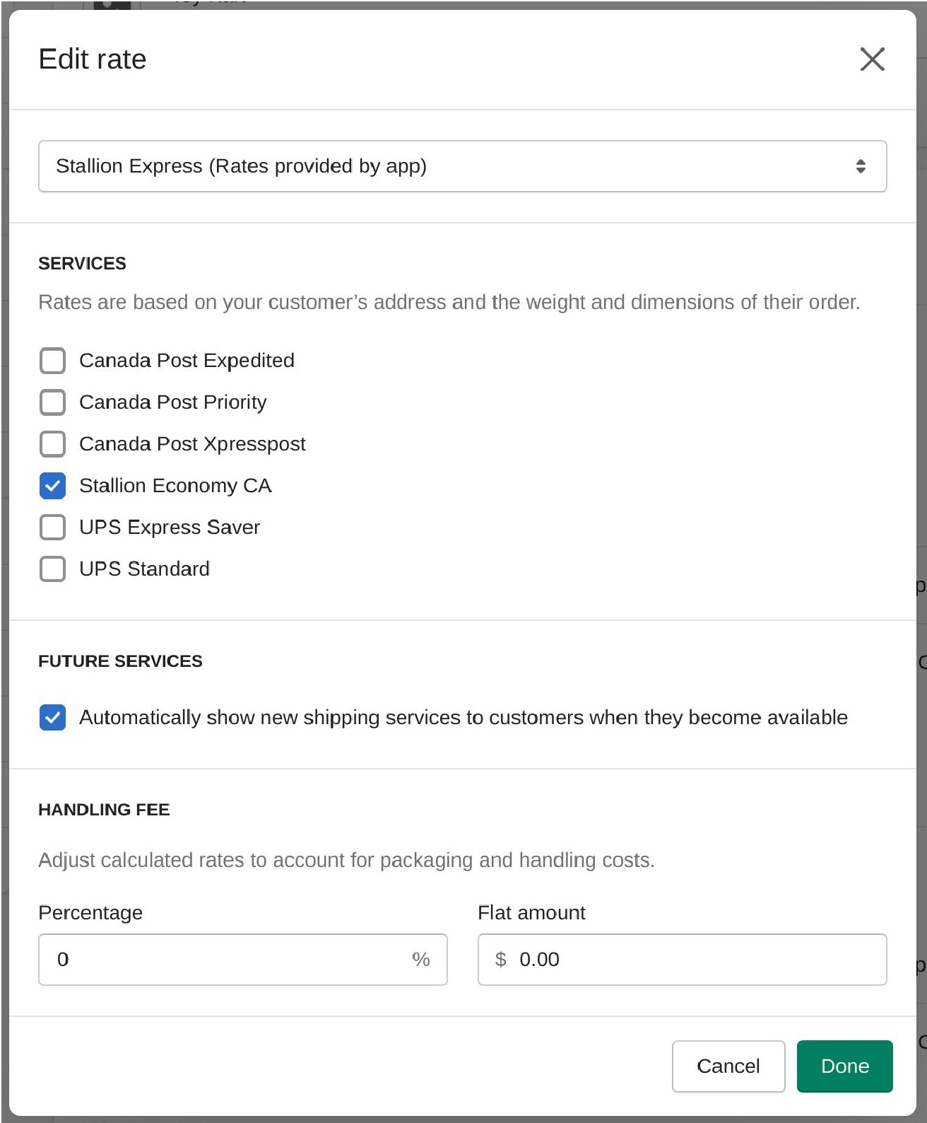
Task: Enable Canada Post Expedited service
Action: [53, 361]
